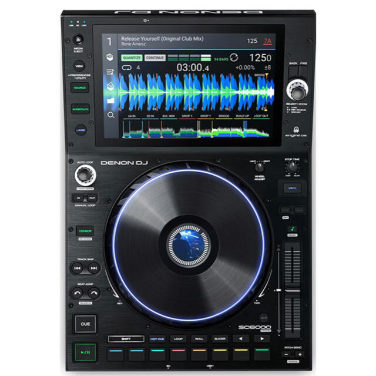Tap the folder browse icon on the touchscreen
The width and height of the screenshot is (376, 376).
coord(110,100)
